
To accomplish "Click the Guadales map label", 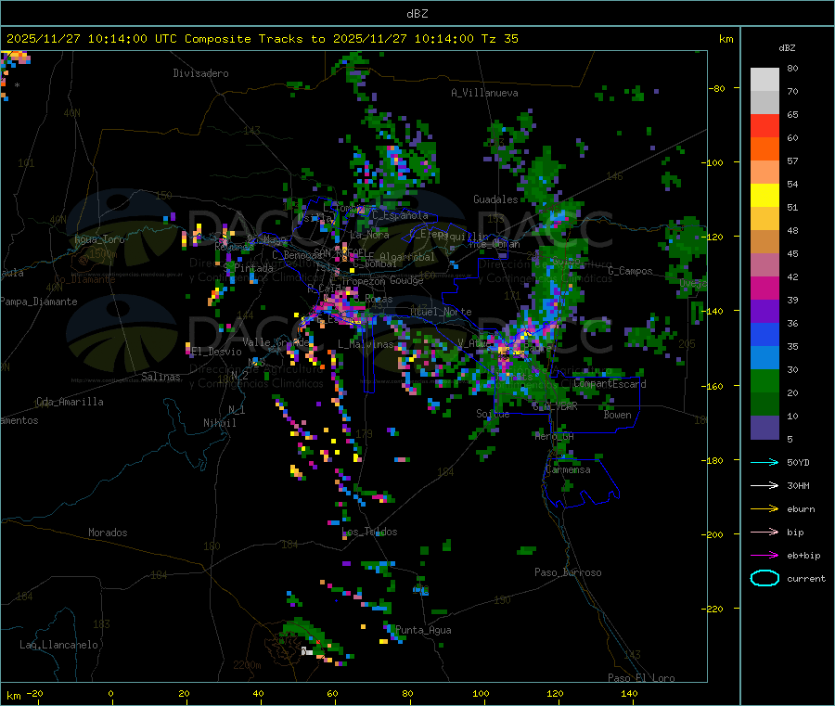I will point(495,199).
